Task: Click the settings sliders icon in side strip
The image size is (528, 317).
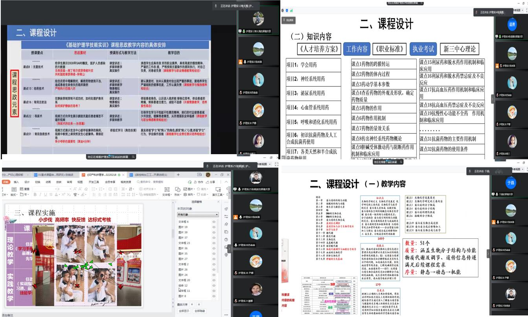Action: pyautogui.click(x=226, y=217)
